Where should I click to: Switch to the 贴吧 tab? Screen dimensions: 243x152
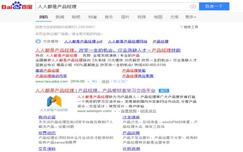click(76, 17)
